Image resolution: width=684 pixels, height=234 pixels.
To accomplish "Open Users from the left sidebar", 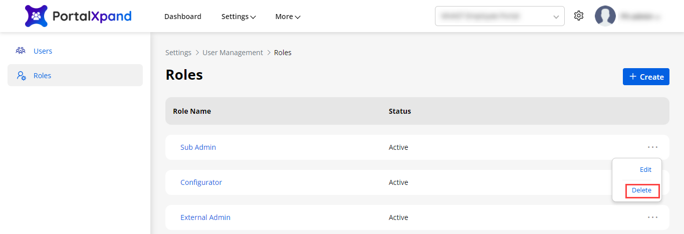I will pos(43,51).
